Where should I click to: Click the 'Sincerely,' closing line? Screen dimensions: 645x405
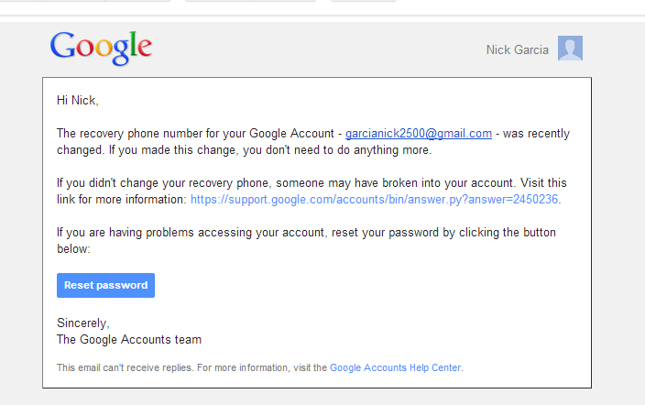coord(83,323)
